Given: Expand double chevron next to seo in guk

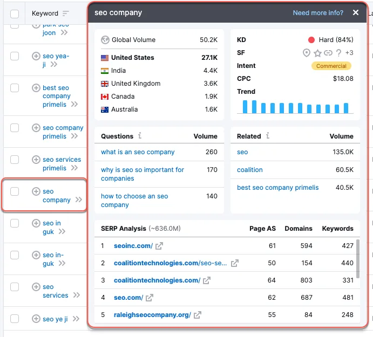Looking at the screenshot, I should 62,232.
